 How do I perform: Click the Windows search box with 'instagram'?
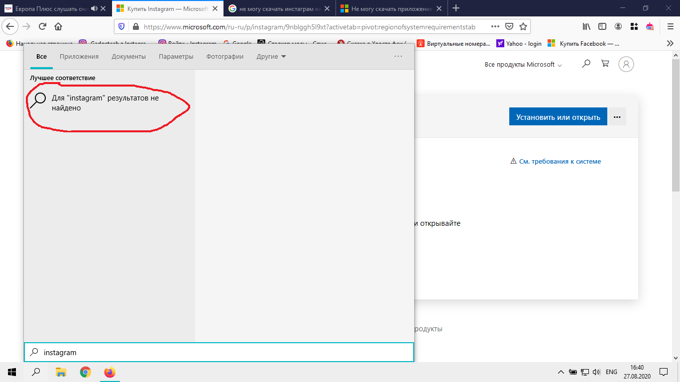tap(219, 352)
